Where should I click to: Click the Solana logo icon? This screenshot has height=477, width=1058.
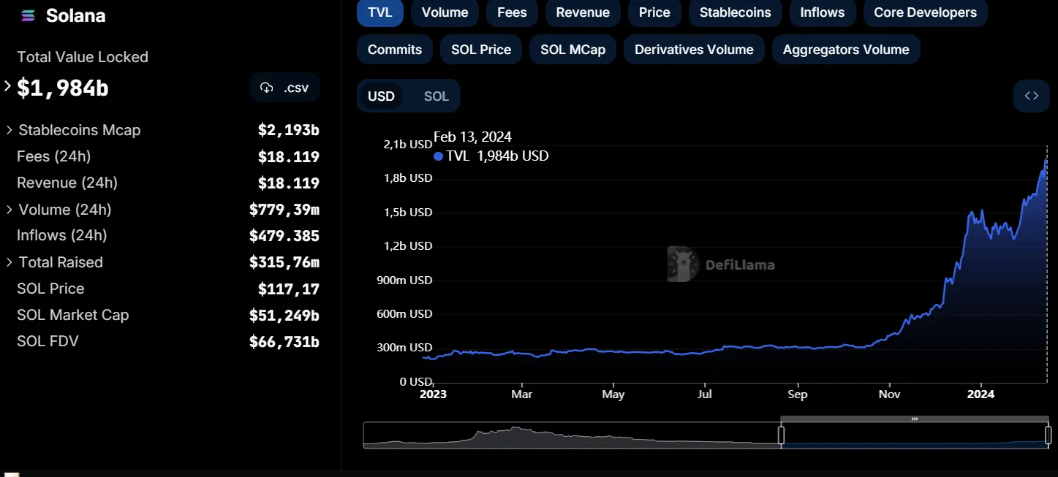point(28,16)
